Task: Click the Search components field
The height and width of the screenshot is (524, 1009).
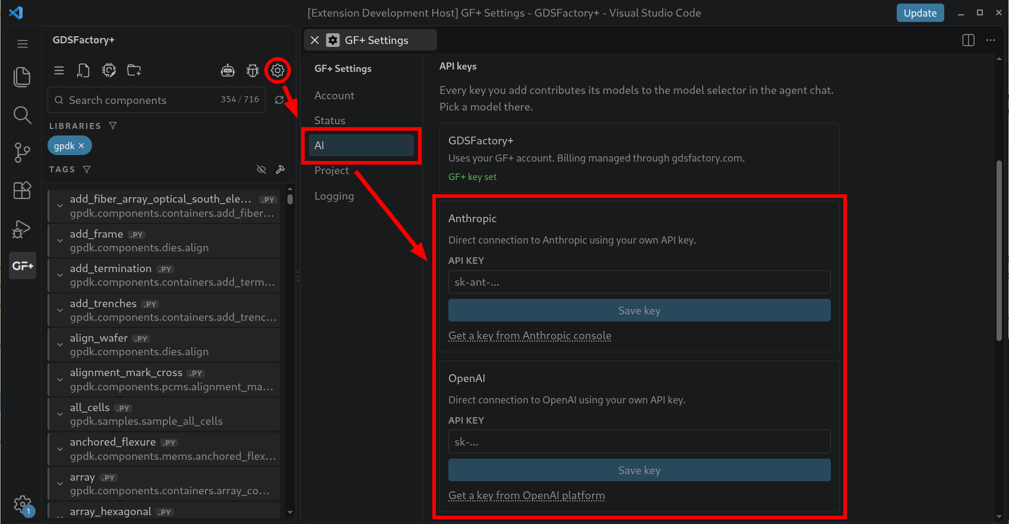Action: click(156, 100)
